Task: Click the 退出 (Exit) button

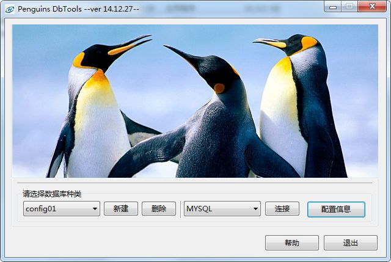Action: click(x=351, y=242)
